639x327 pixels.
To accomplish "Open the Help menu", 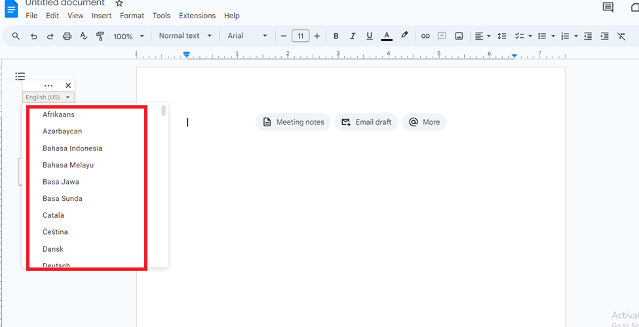I will click(232, 16).
